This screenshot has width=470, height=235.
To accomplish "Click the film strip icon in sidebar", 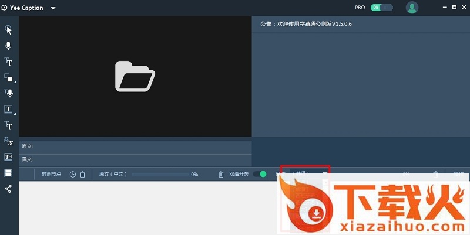I will point(8,173).
